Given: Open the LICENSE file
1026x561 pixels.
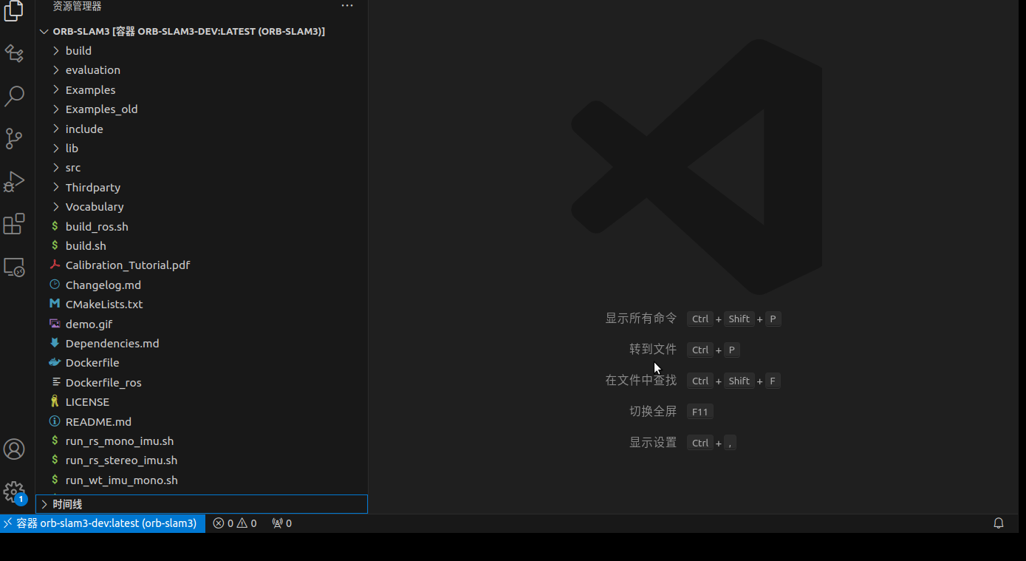Looking at the screenshot, I should (x=202, y=402).
